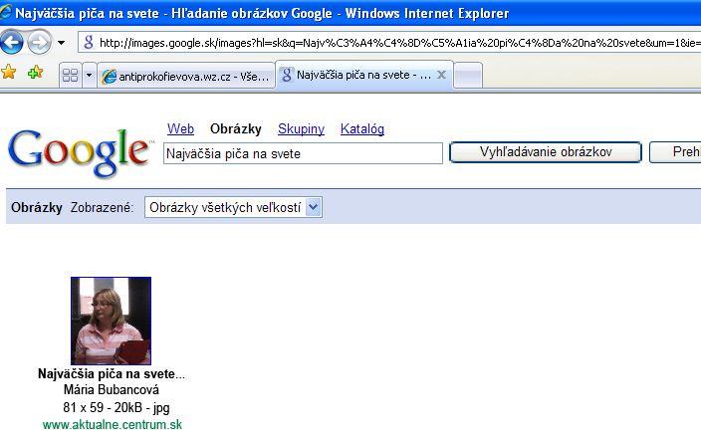Go back with the Back arrow button
The width and height of the screenshot is (701, 441).
11,43
